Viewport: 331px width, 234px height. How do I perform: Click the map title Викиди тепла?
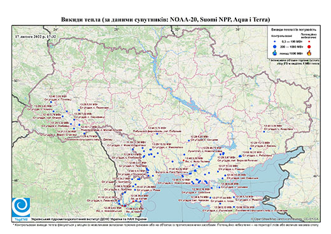[x=81, y=20]
